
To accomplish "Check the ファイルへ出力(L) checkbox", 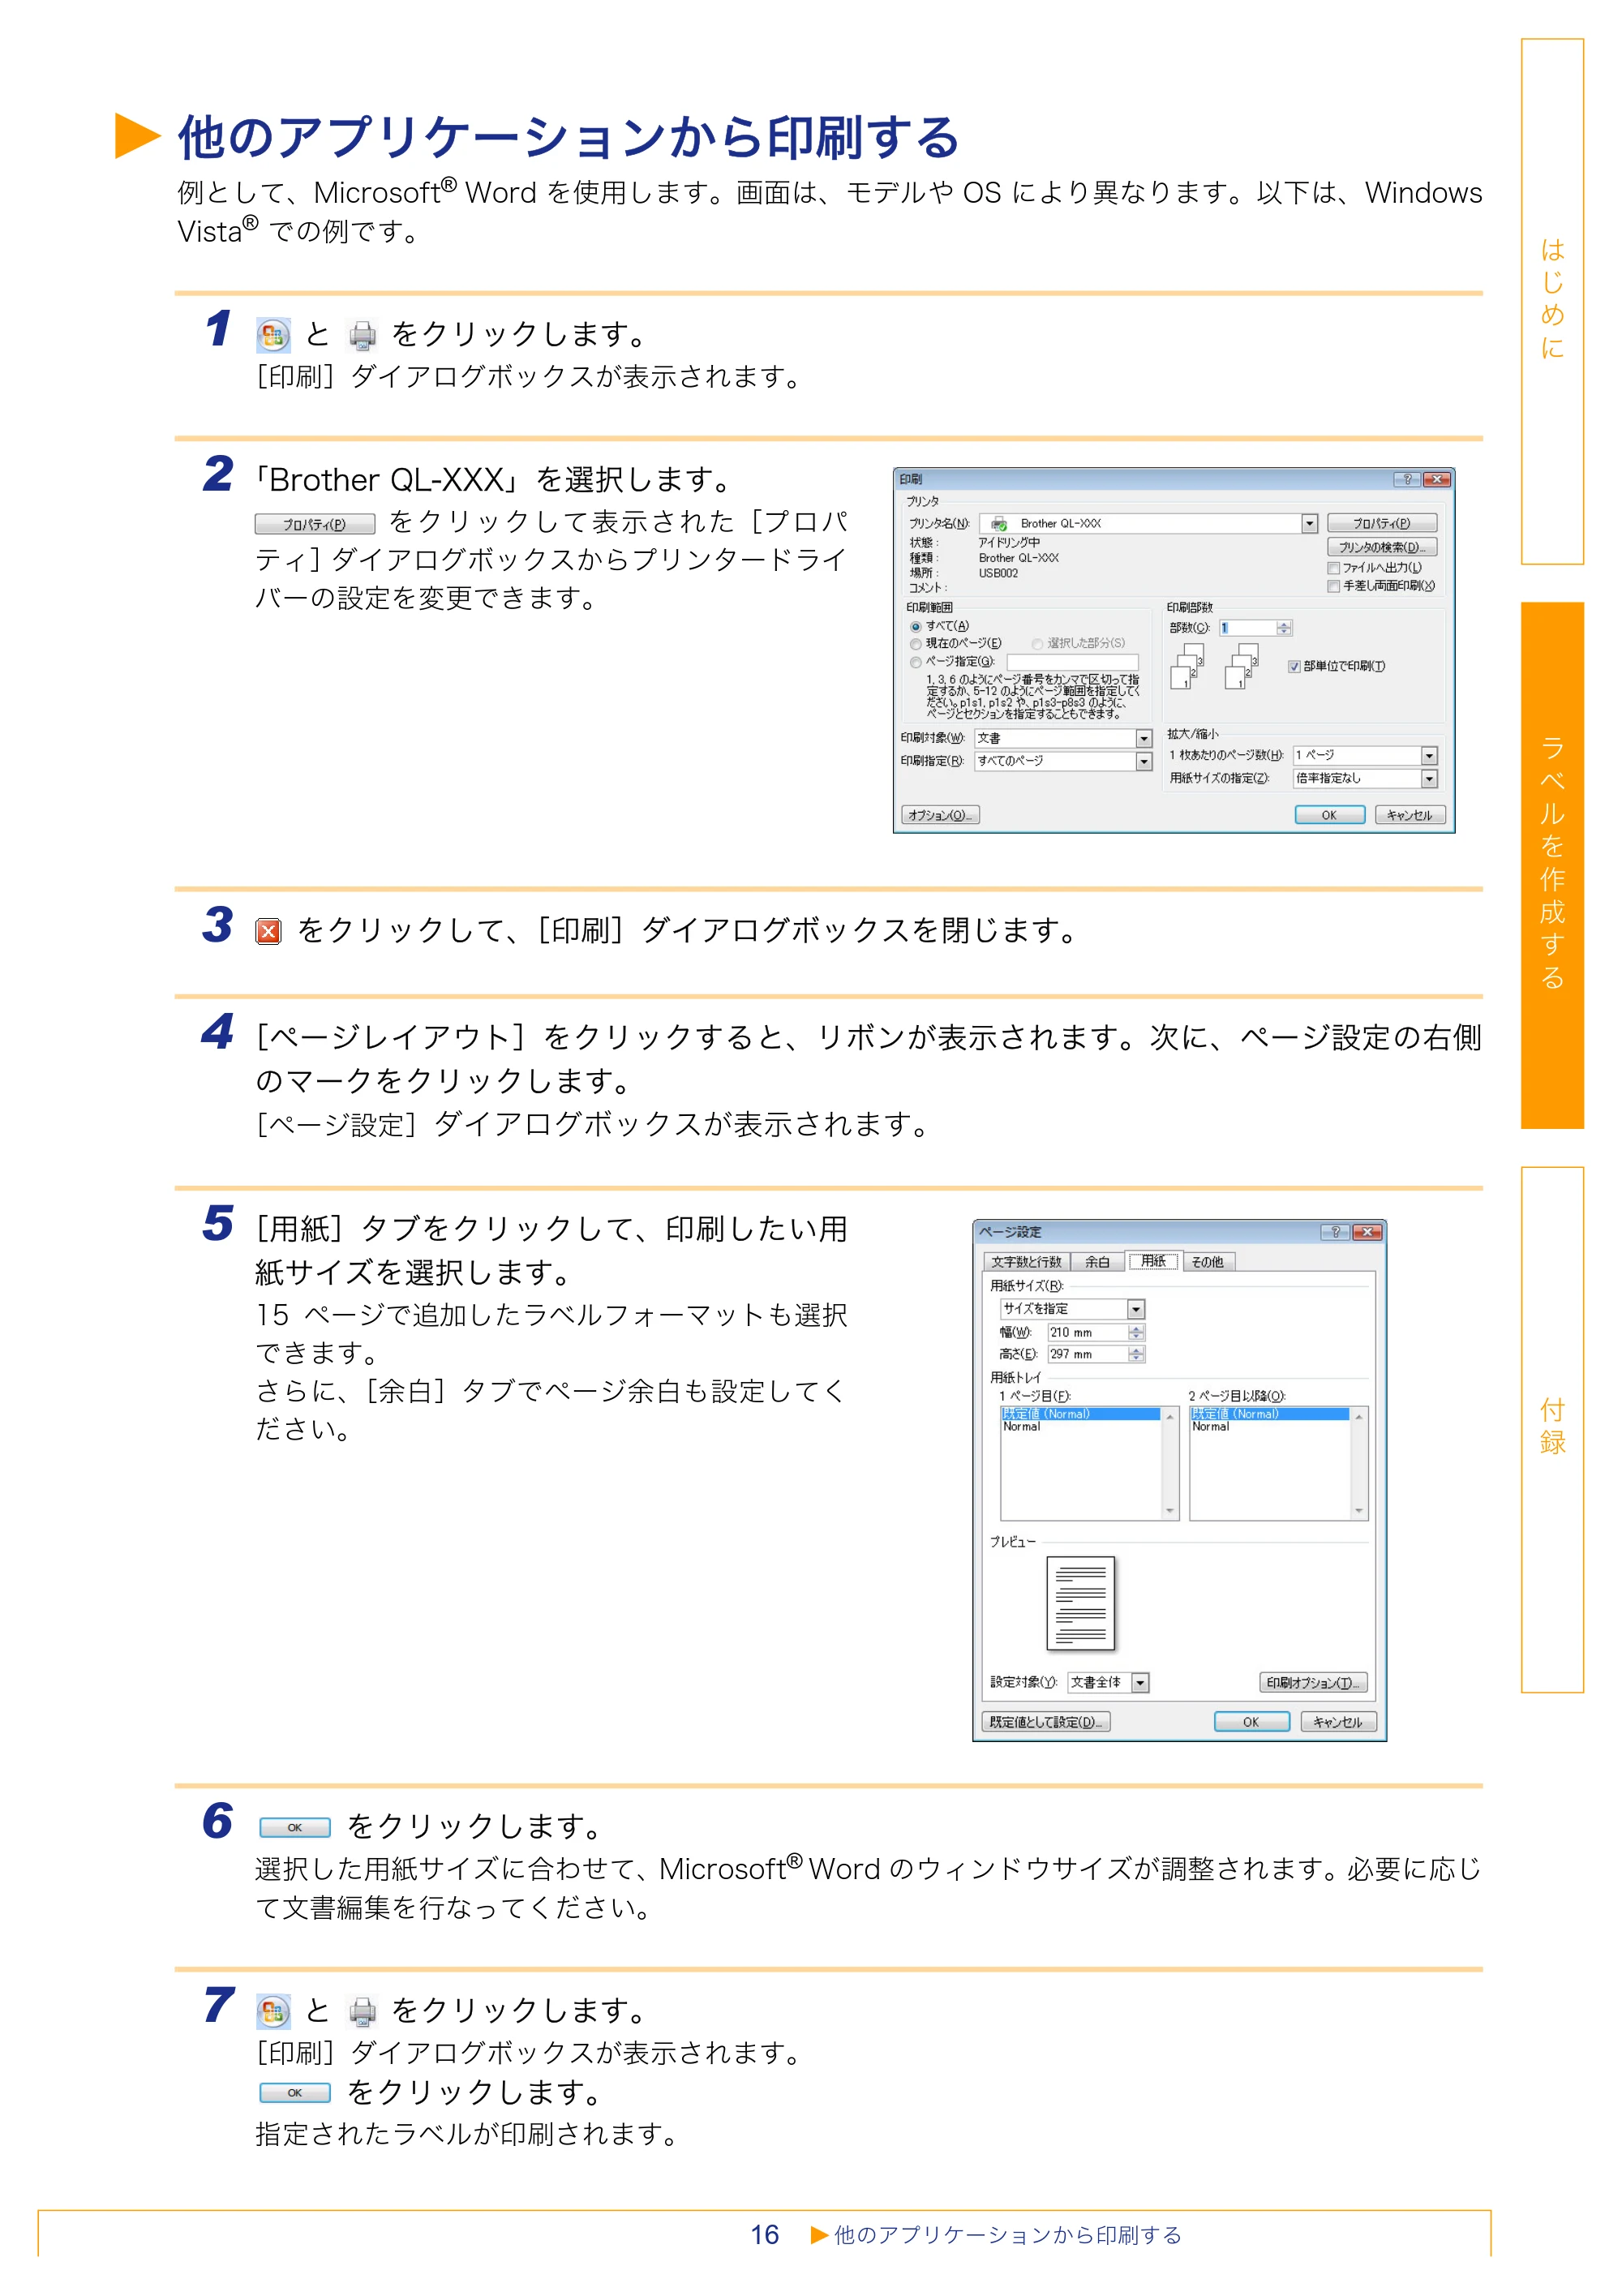I will (x=1333, y=568).
